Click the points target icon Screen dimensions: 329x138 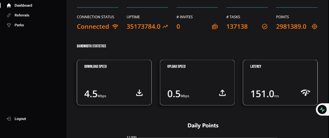314,27
